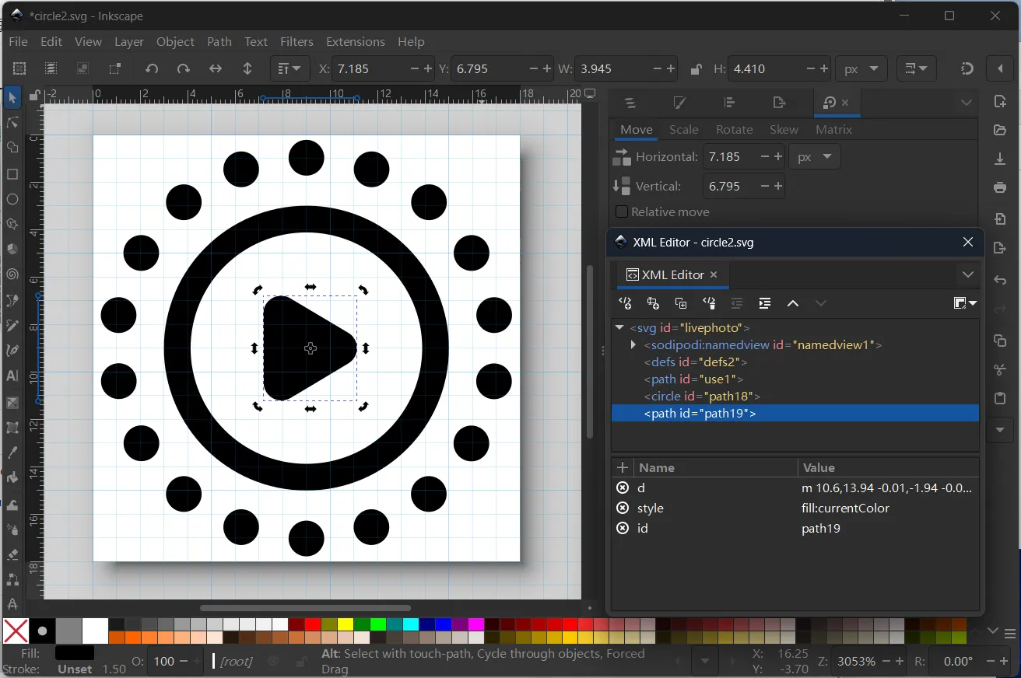The width and height of the screenshot is (1021, 678).
Task: Flip selection vertically
Action: pyautogui.click(x=247, y=68)
